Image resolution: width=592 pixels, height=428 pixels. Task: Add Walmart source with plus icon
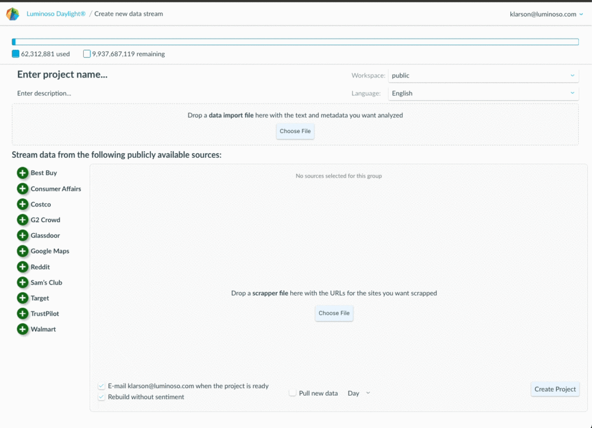coord(23,329)
